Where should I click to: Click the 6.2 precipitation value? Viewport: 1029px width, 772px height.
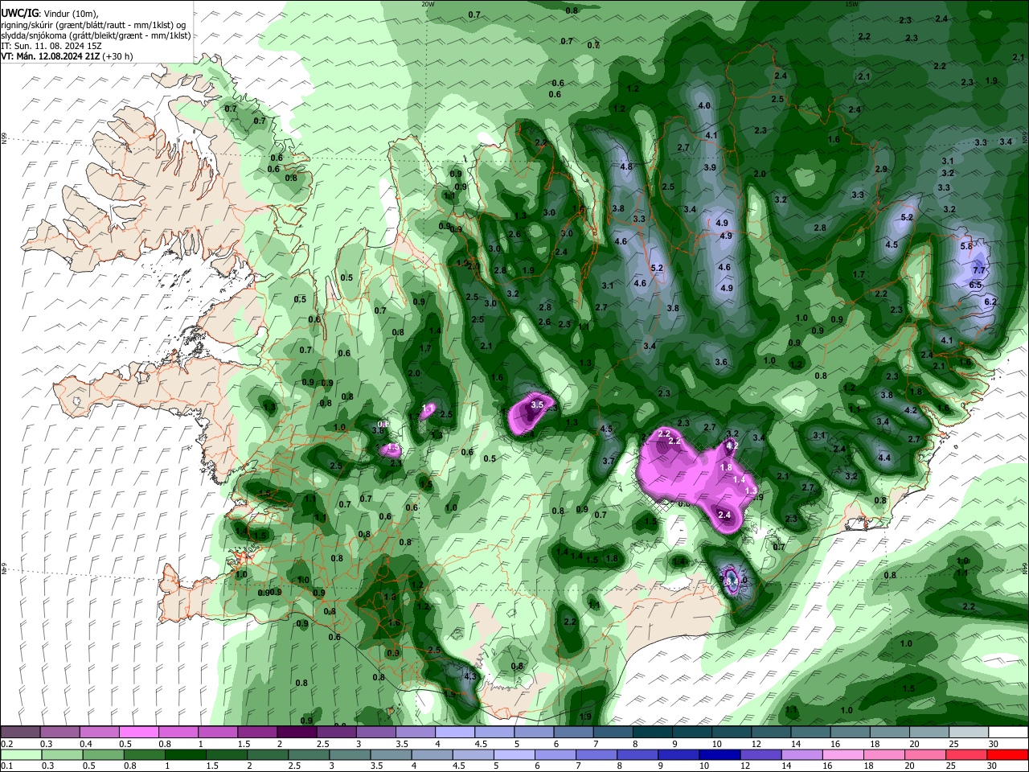click(x=990, y=302)
